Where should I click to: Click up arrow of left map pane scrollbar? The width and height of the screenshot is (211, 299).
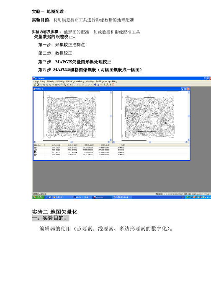[111, 92]
